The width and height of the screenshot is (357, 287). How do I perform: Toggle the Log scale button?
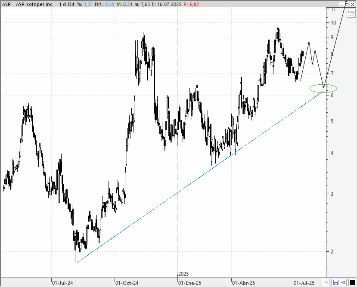[351, 13]
